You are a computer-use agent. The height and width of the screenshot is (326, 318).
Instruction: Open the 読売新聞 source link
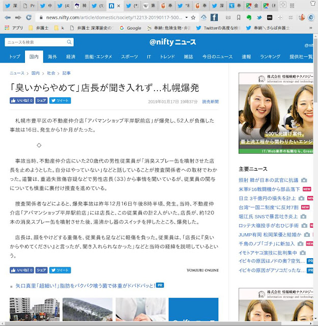[211, 102]
